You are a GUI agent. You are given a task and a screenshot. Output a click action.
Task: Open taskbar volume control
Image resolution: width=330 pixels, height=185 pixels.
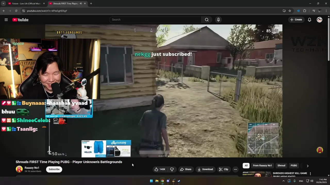pyautogui.click(x=312, y=181)
